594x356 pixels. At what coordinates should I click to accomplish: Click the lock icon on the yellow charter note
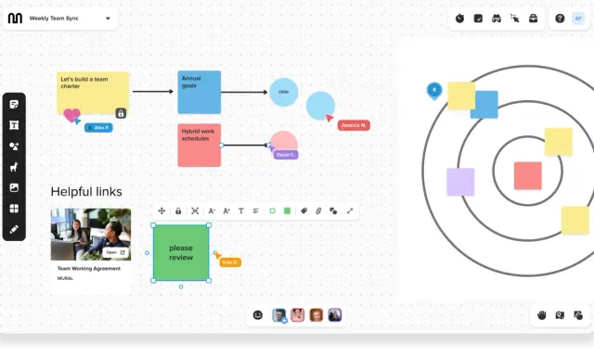(x=121, y=113)
